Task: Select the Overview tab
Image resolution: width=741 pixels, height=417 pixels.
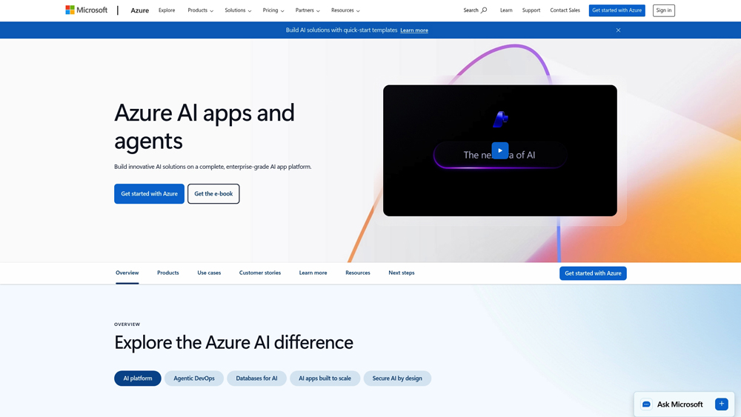Action: [127, 273]
